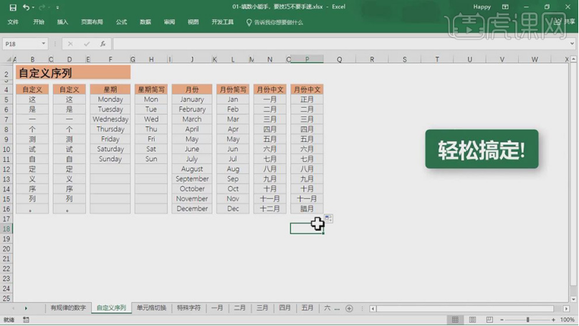The image size is (579, 326).
Task: Click the cell containing Dec
Action: click(x=233, y=208)
